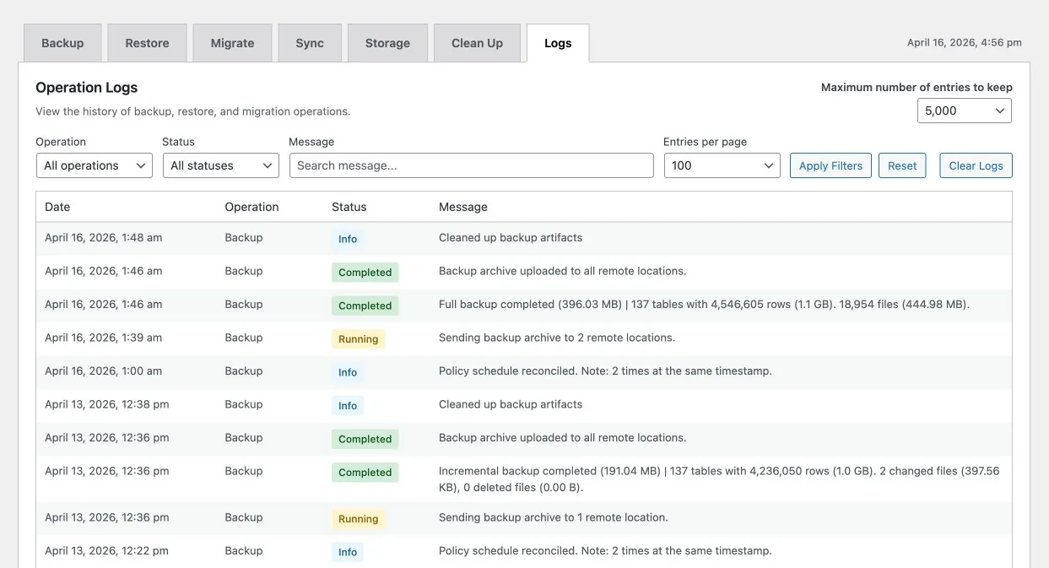The height and width of the screenshot is (568, 1049).
Task: Open the Storage tab
Action: click(387, 43)
